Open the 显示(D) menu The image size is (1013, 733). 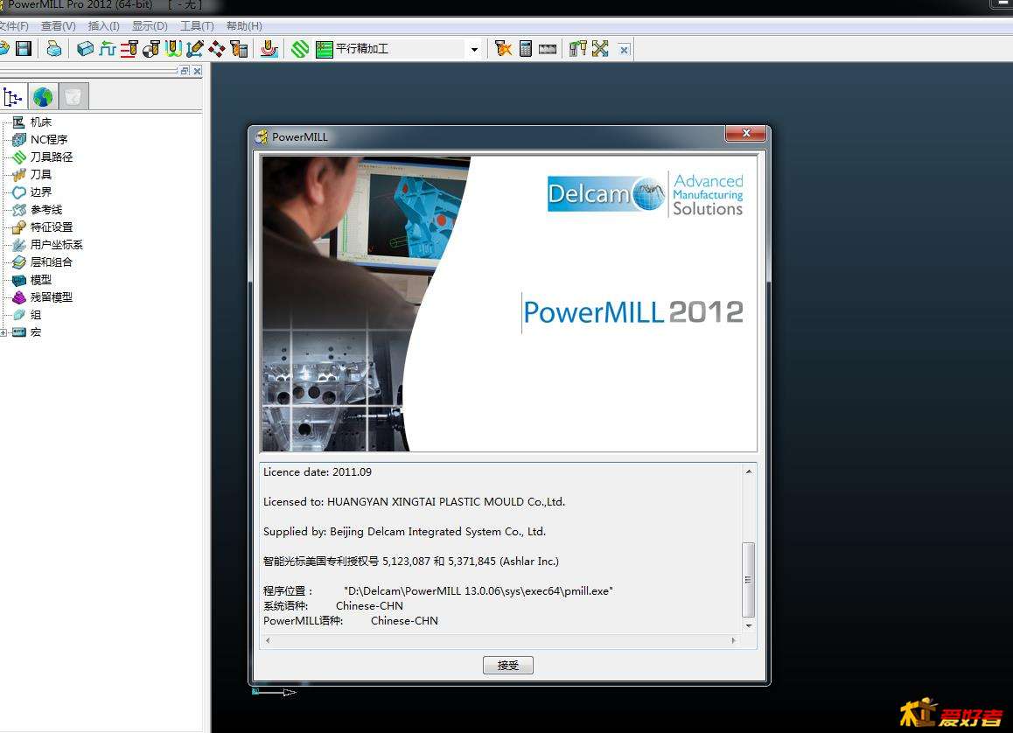(x=150, y=26)
